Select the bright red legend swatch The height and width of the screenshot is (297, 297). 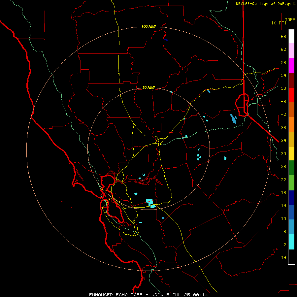291,95
